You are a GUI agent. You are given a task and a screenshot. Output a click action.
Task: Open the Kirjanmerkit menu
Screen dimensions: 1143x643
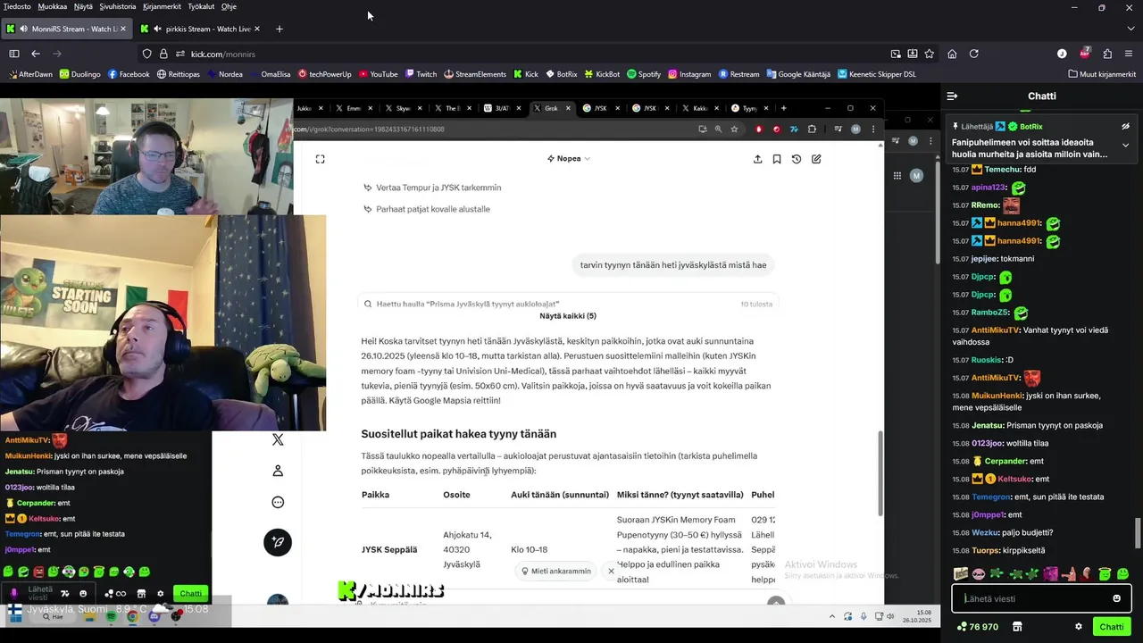tap(163, 6)
